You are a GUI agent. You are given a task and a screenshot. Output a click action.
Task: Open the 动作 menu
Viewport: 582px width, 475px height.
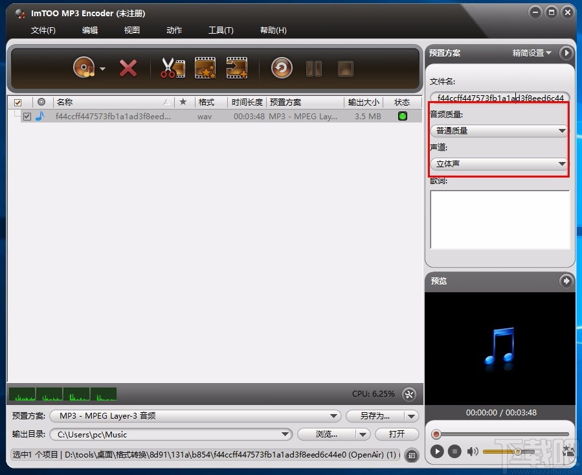point(173,30)
